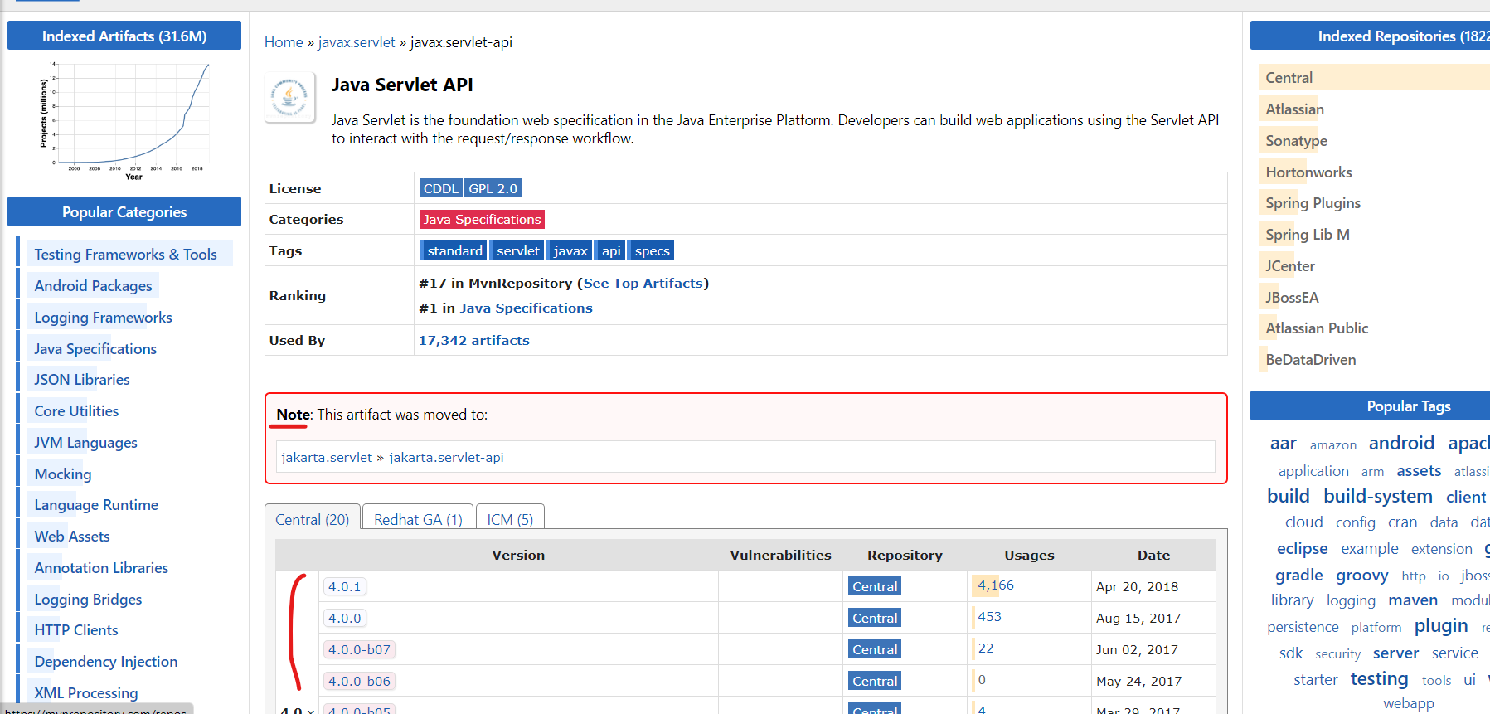Select the 'android' popular tag
Viewport: 1490px width, 714px height.
tap(1401, 443)
